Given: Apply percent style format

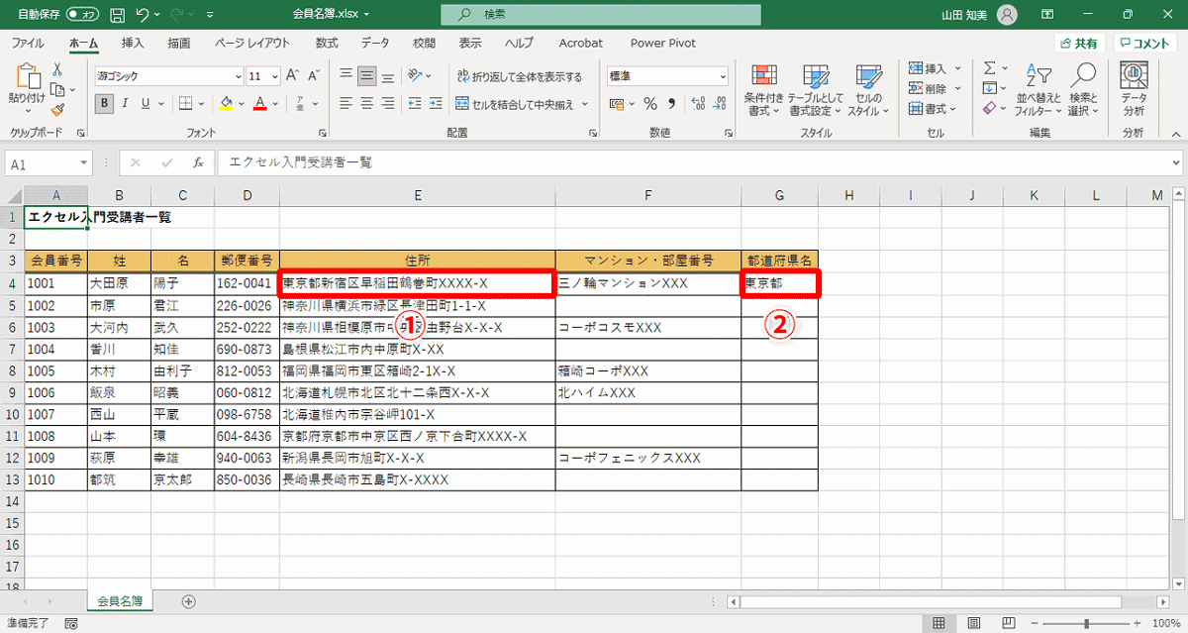Looking at the screenshot, I should [x=650, y=103].
